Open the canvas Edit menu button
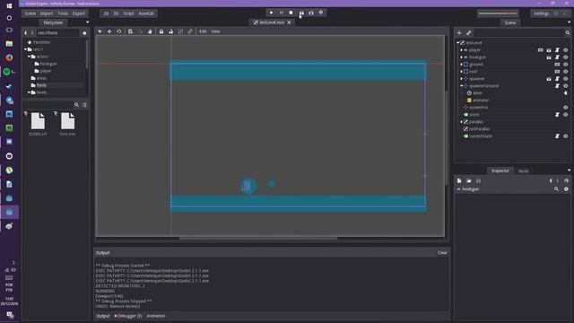 click(x=203, y=31)
